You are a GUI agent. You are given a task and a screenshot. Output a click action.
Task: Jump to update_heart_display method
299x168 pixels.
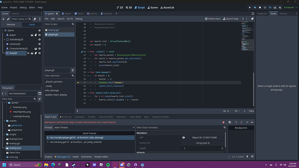(56, 95)
